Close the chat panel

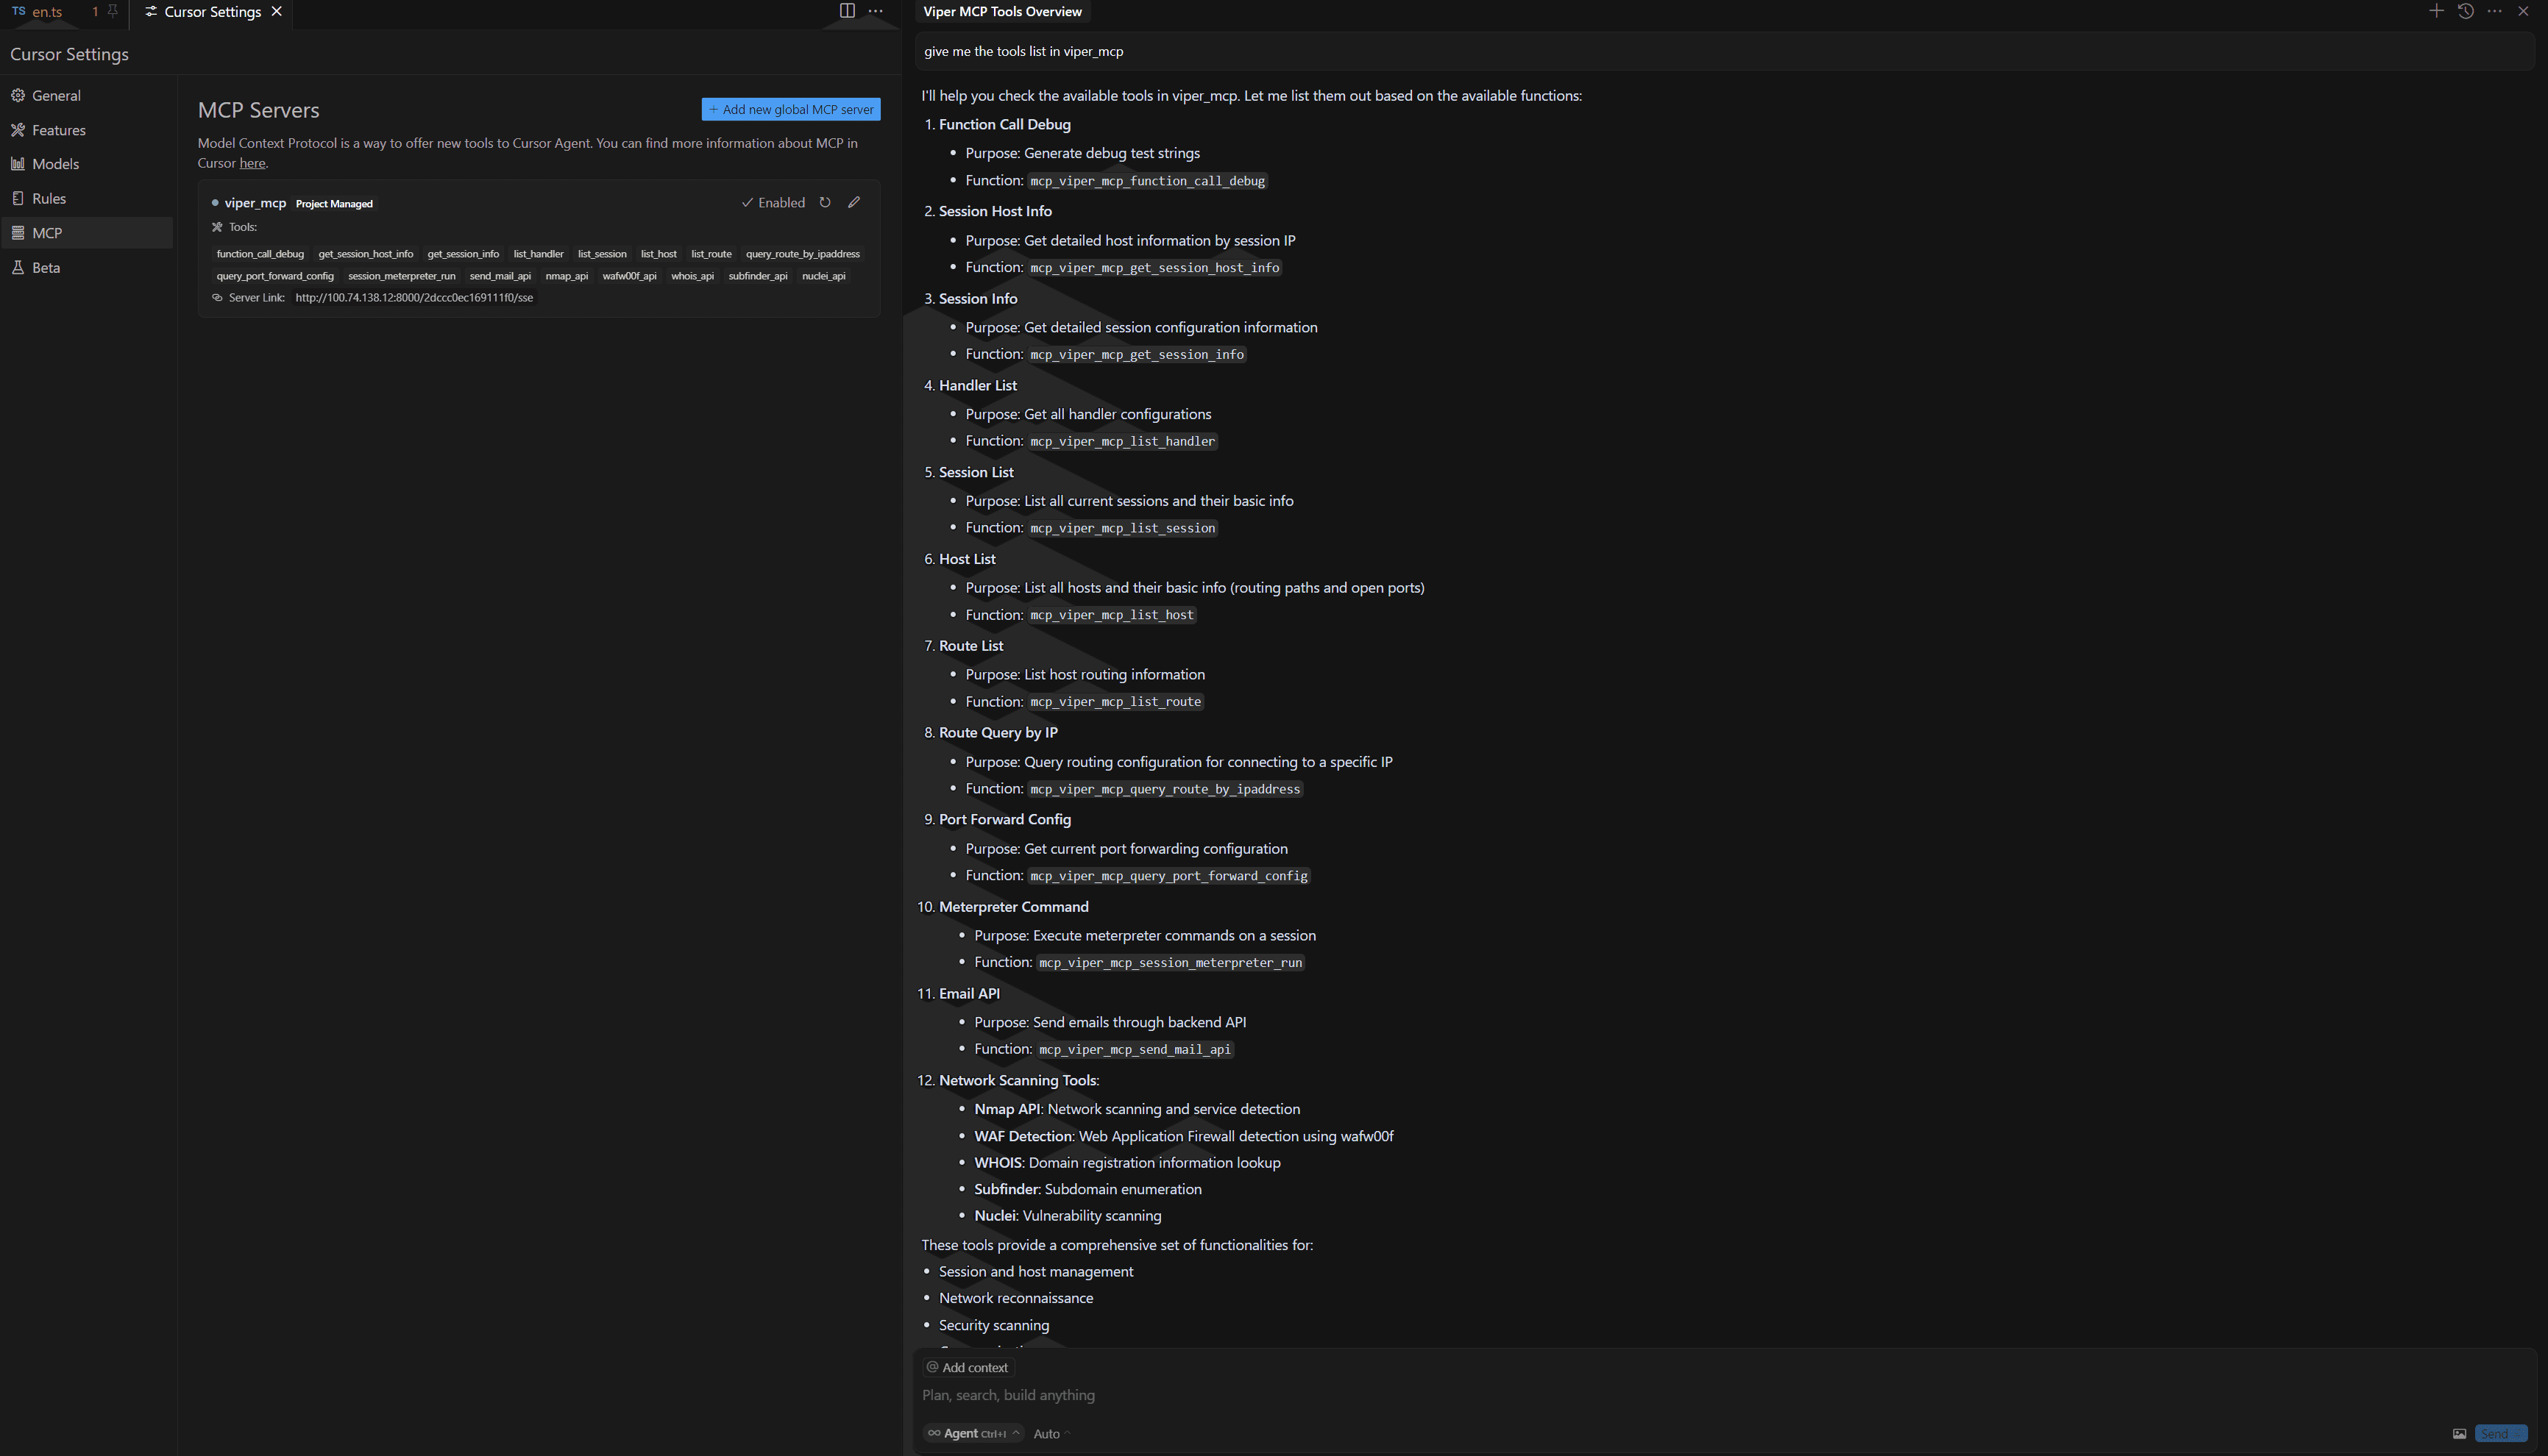[2523, 11]
